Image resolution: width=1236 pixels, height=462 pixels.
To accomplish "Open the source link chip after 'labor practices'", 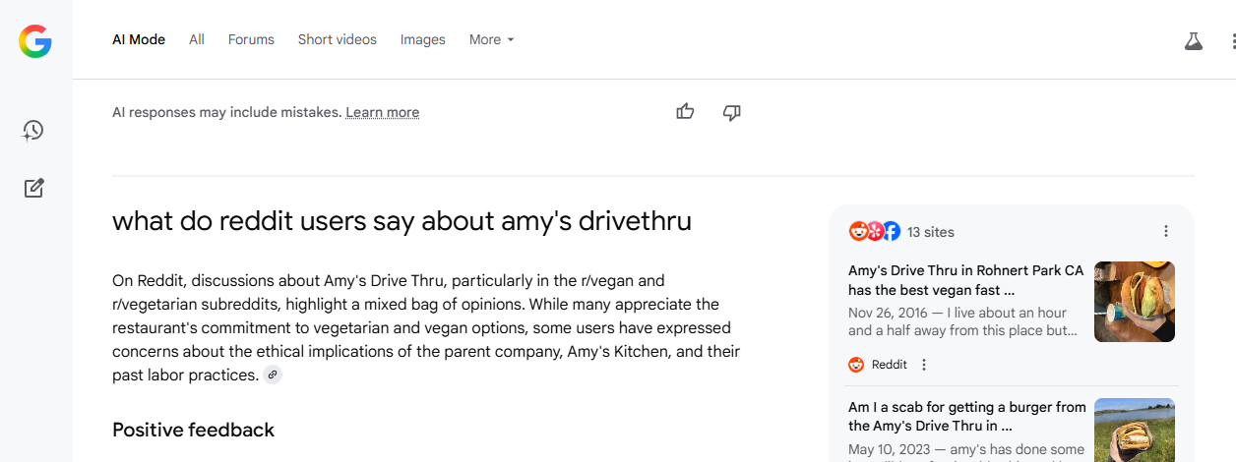I will (273, 375).
